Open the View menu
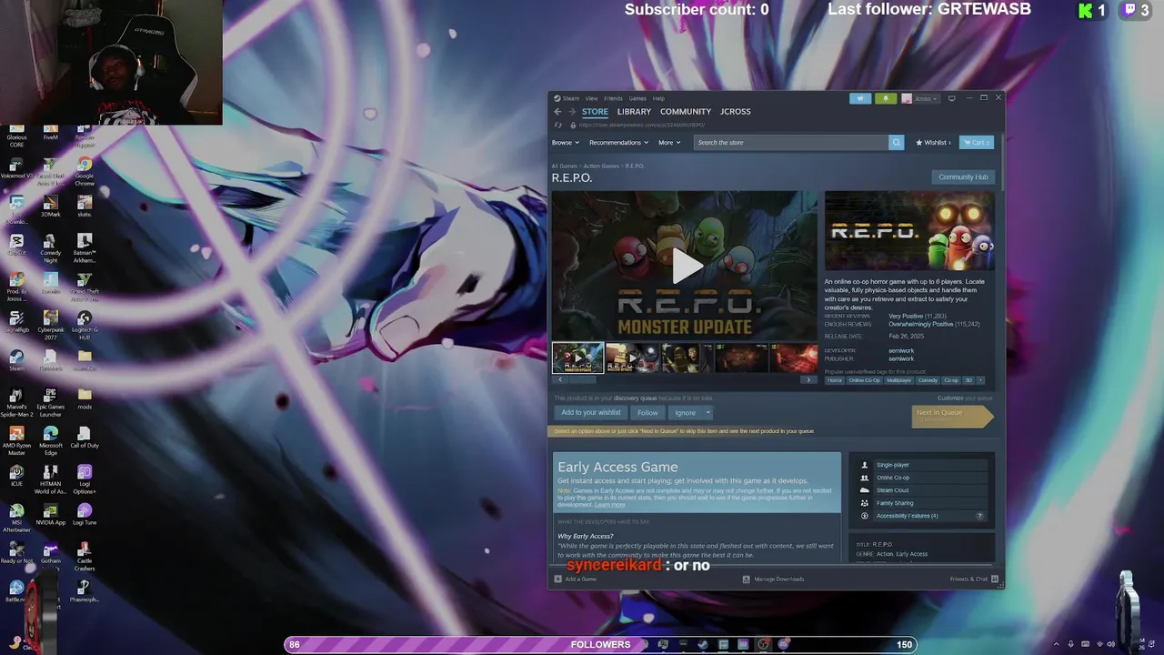1164x655 pixels. coord(591,98)
